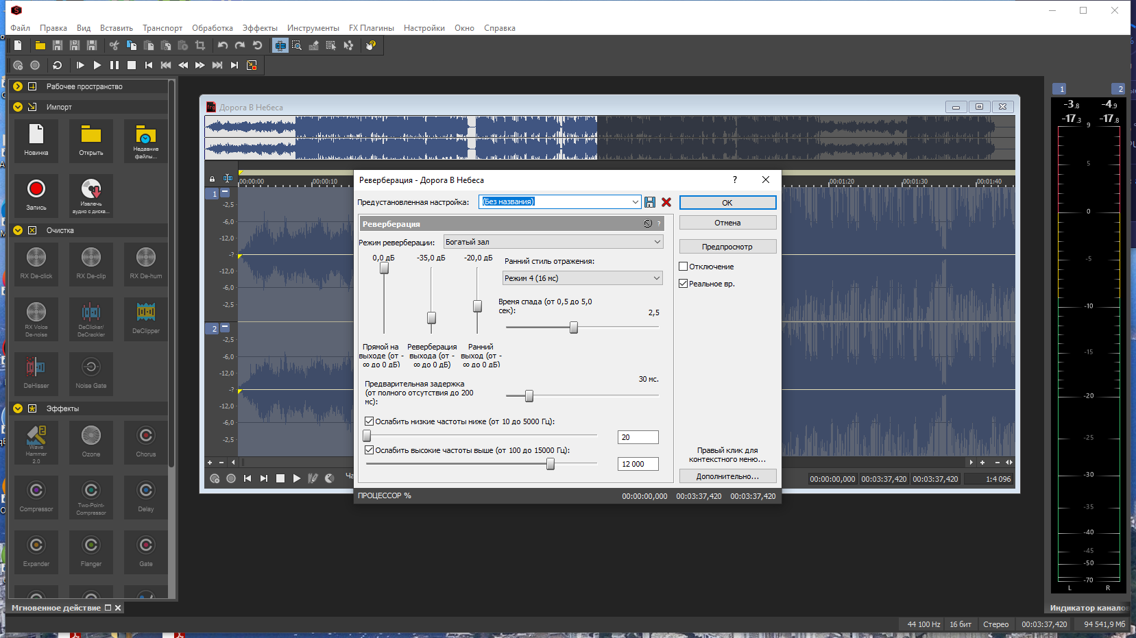Collapse the Эффекты section

(x=18, y=408)
